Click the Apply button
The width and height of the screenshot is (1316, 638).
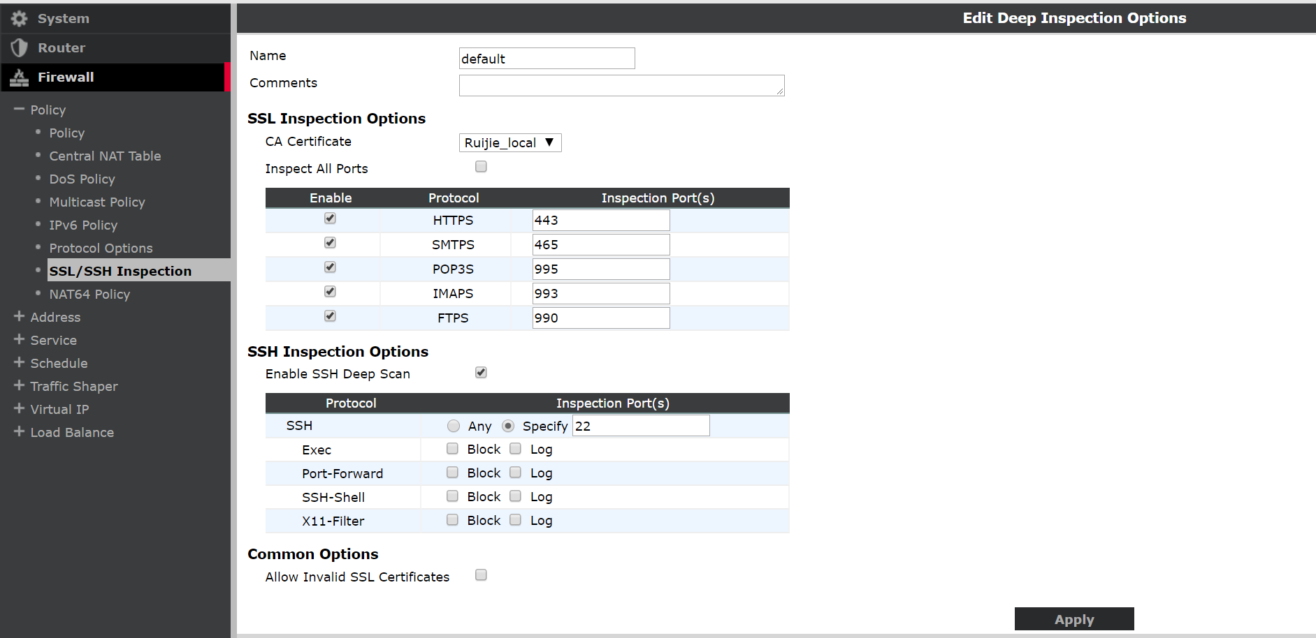(x=1074, y=619)
